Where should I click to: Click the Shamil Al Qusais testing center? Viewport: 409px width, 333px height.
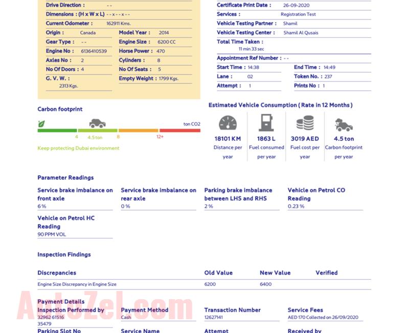point(301,33)
